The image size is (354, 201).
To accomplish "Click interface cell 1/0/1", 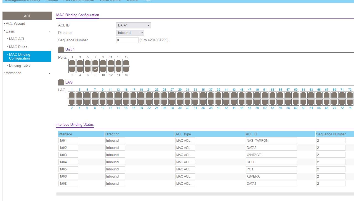I will tap(68, 141).
